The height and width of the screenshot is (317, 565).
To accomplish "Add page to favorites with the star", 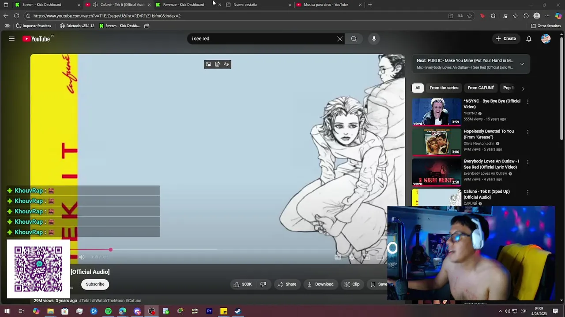I will click(470, 16).
